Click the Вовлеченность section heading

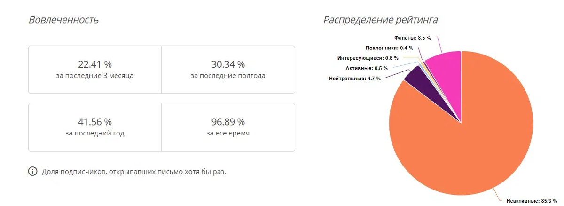(63, 20)
